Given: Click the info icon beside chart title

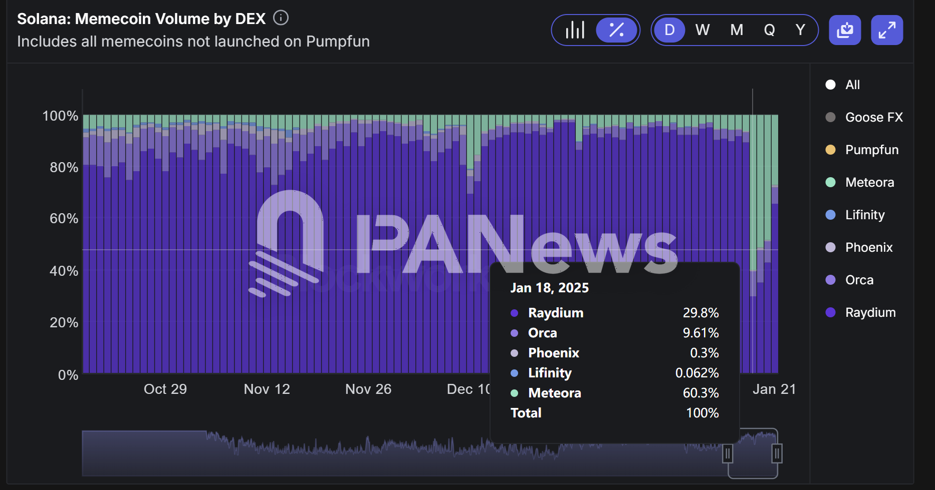Looking at the screenshot, I should coord(281,18).
